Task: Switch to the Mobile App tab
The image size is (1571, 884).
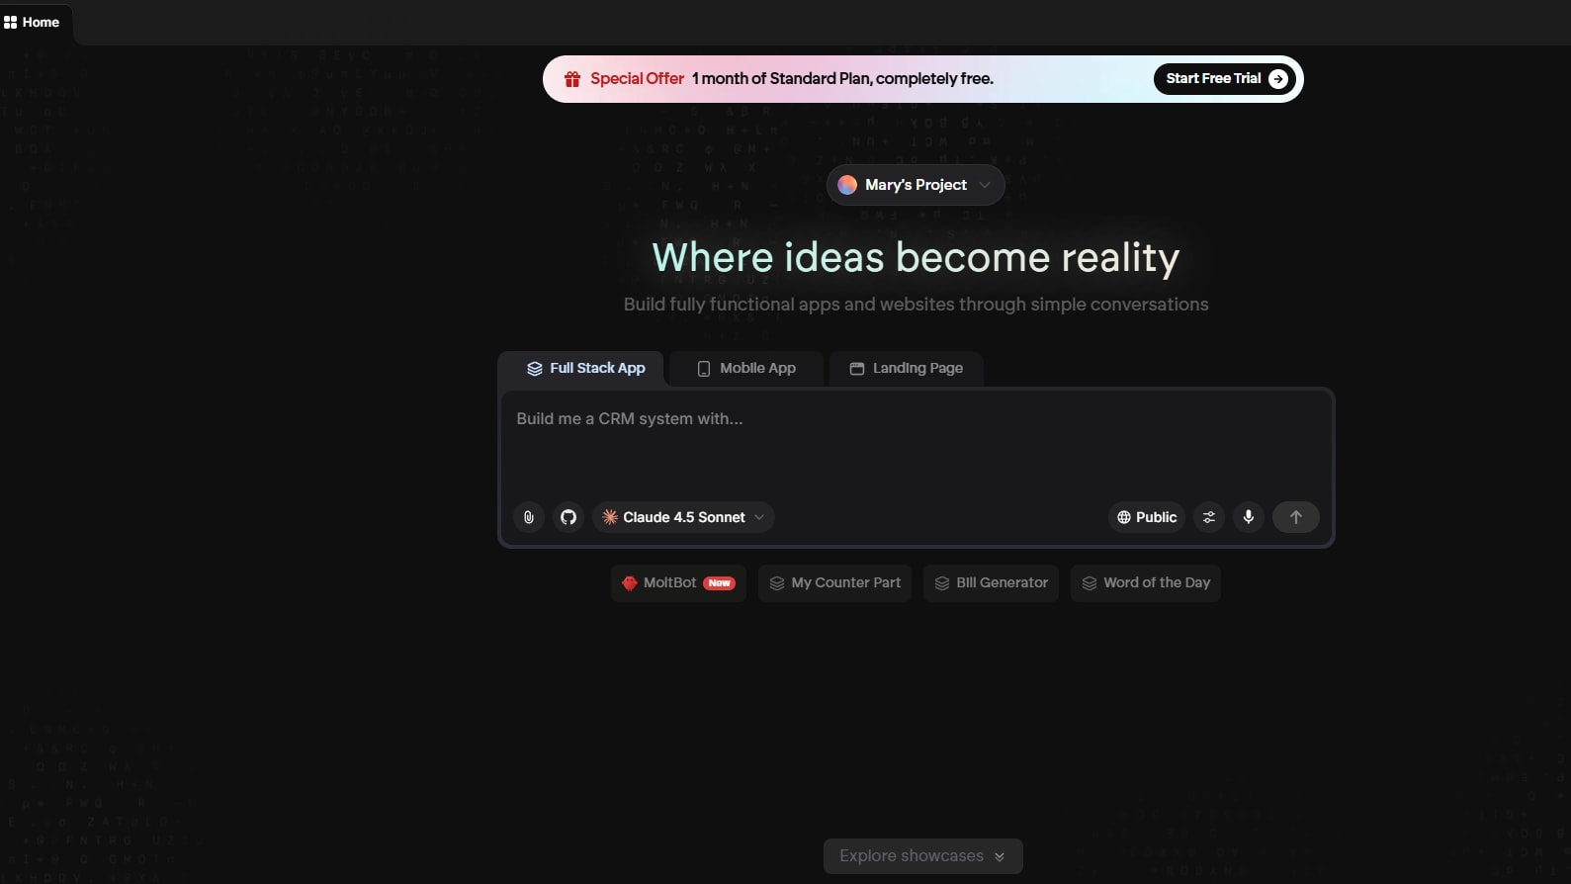Action: [x=746, y=368]
